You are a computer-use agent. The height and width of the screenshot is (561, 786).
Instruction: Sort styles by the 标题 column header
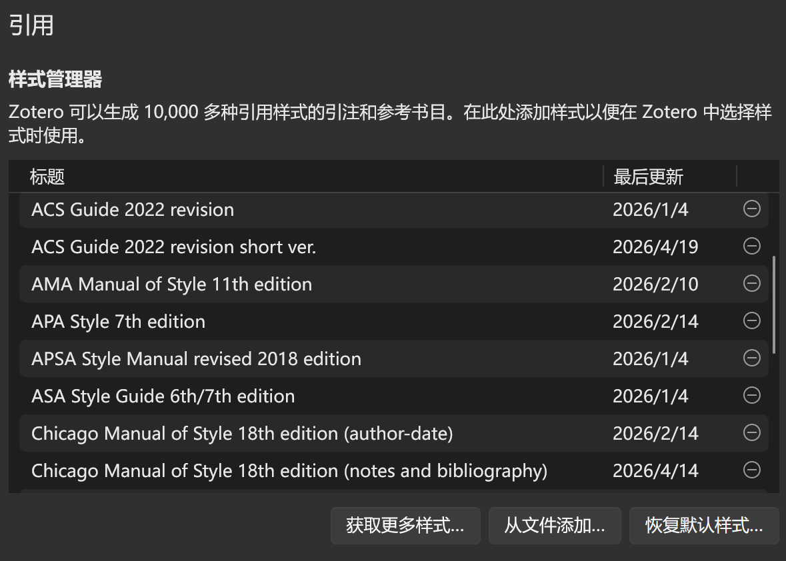click(x=306, y=177)
